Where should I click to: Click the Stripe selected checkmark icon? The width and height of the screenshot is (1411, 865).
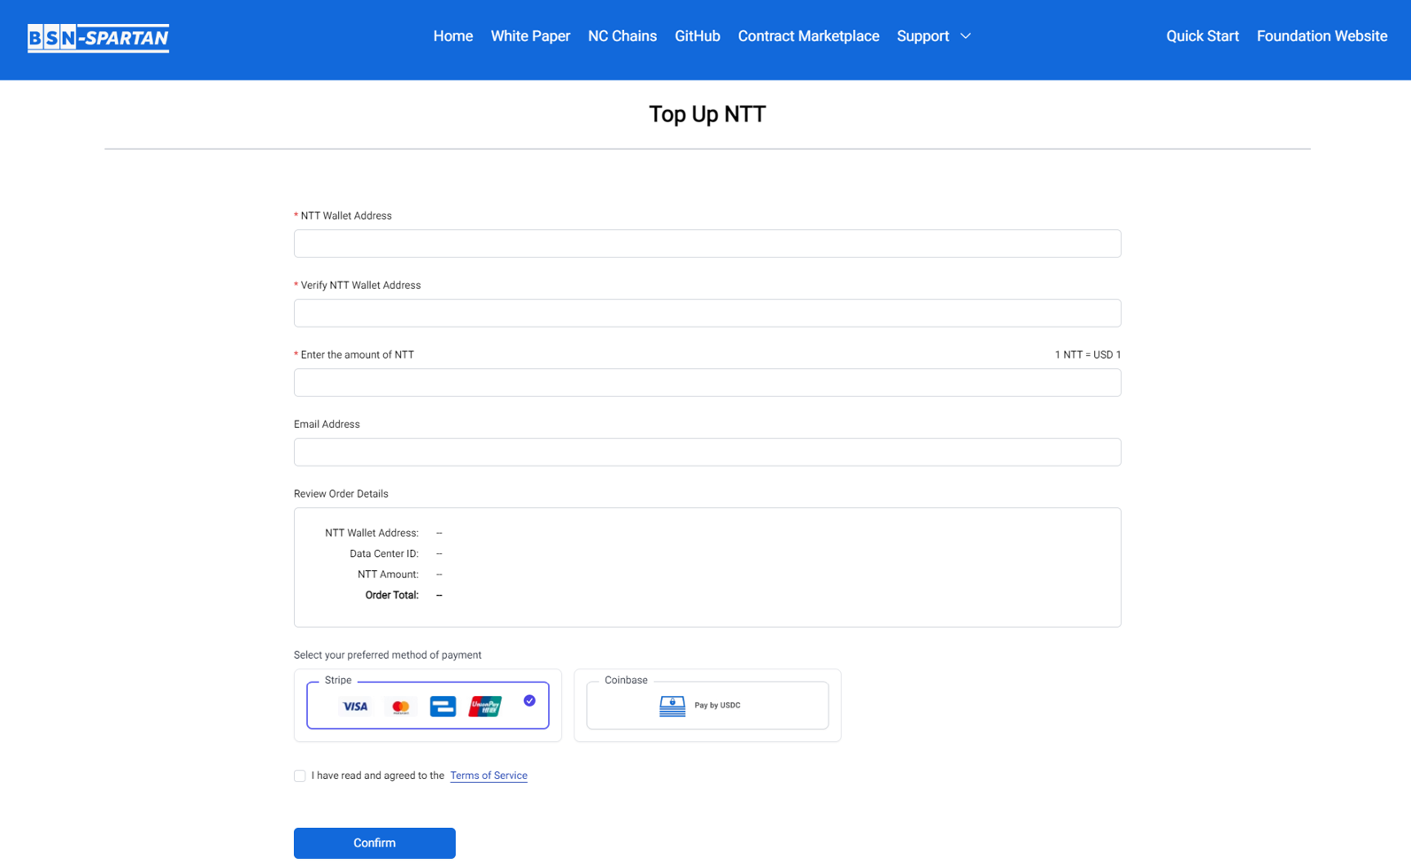pos(529,700)
